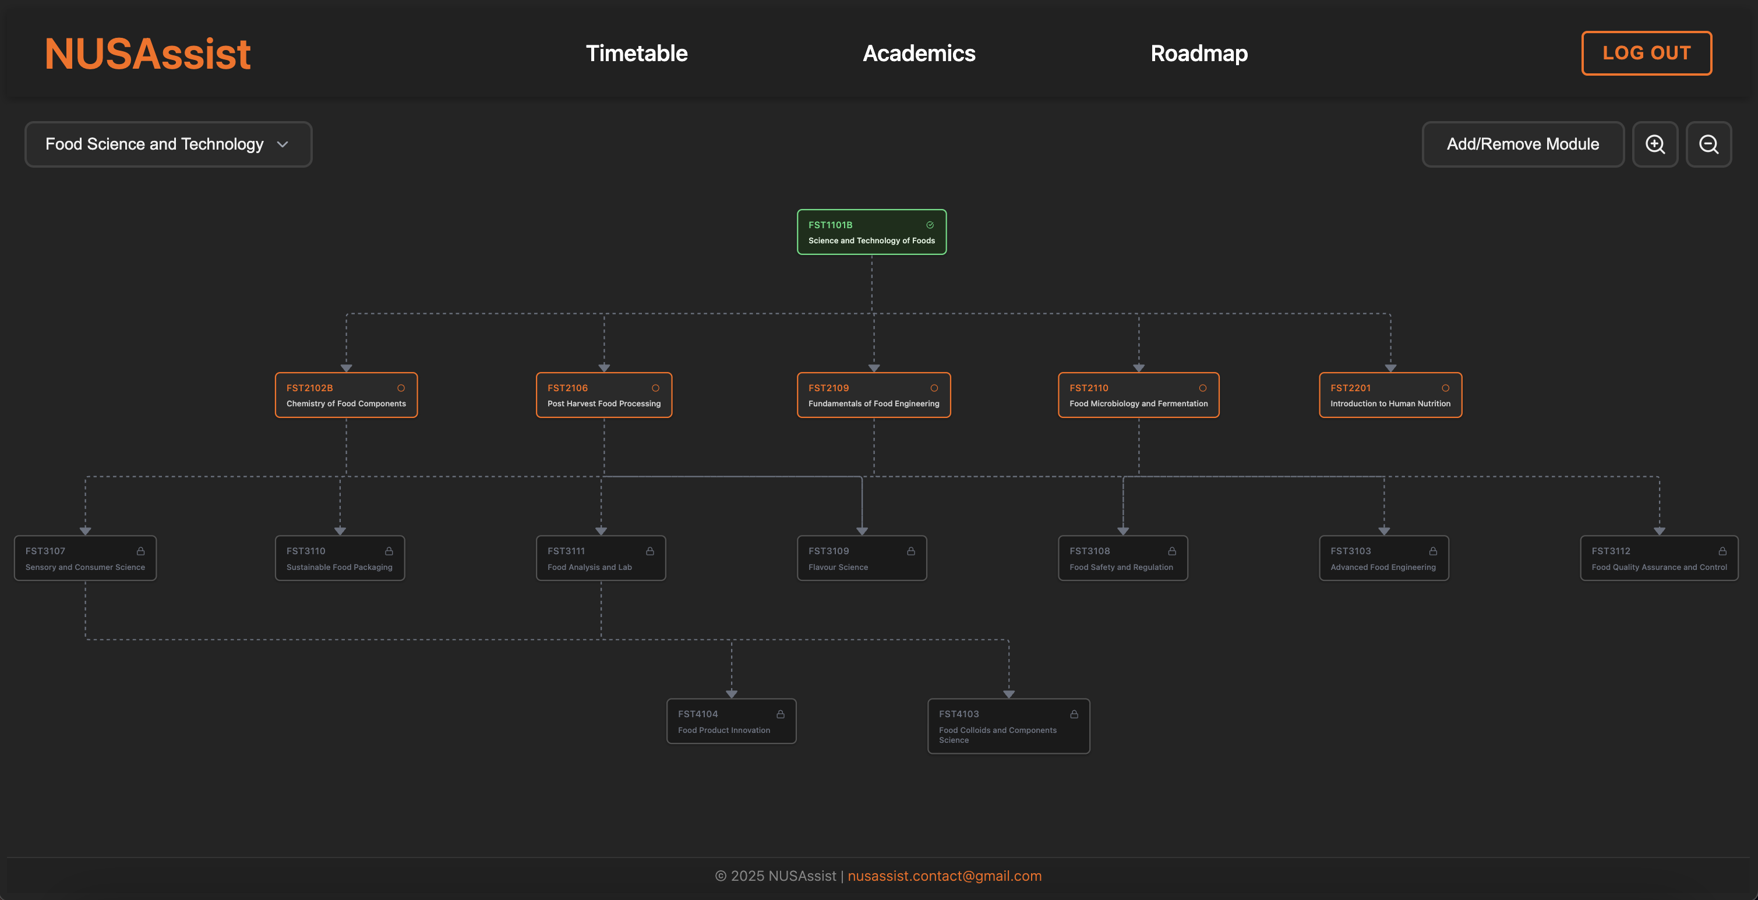Click the status circle on FST2201

click(1445, 388)
